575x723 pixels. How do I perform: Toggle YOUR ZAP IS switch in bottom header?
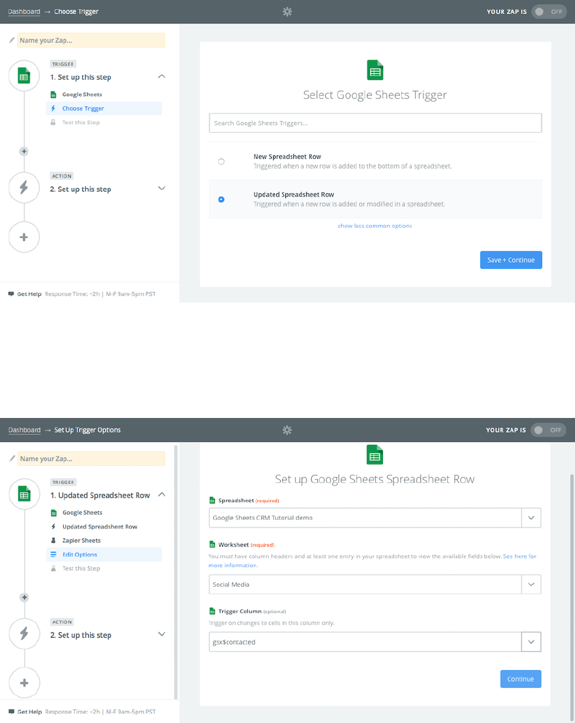(x=548, y=430)
